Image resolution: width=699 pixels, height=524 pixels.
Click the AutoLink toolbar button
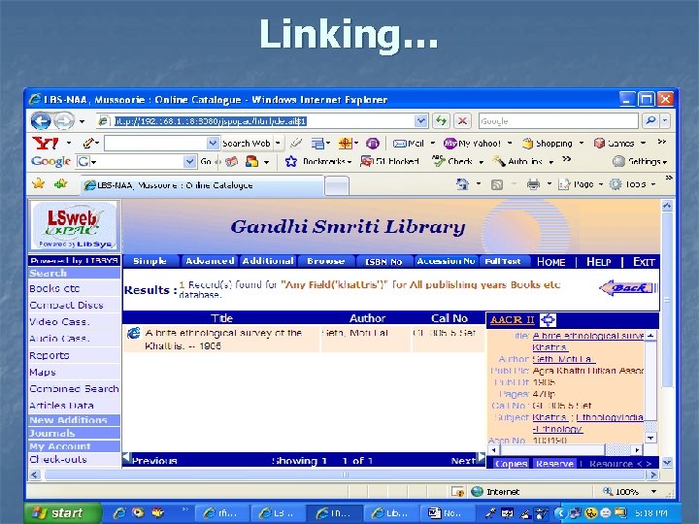click(517, 161)
